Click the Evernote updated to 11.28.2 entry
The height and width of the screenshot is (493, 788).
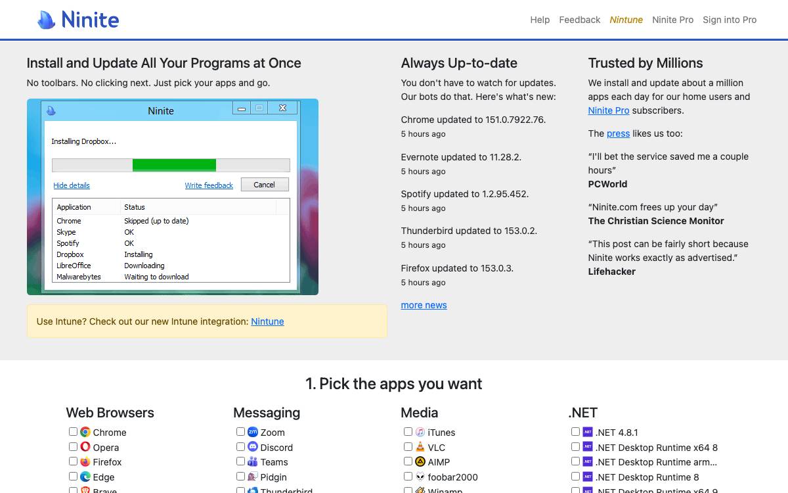461,157
